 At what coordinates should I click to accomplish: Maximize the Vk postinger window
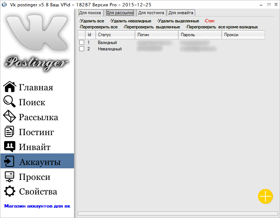click(x=269, y=4)
